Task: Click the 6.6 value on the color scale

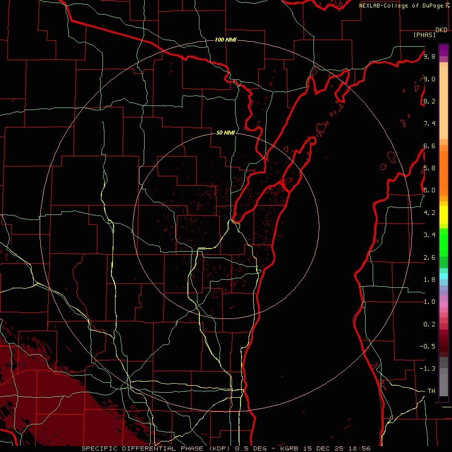Action: pyautogui.click(x=429, y=146)
